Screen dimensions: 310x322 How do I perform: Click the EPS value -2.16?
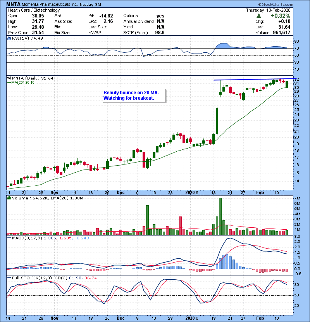[107, 21]
